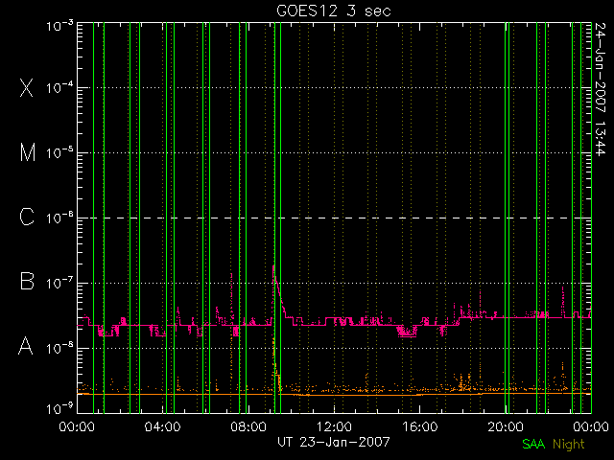Click the leftmost 00:00 time axis label
This screenshot has height=460, width=614.
coord(77,426)
